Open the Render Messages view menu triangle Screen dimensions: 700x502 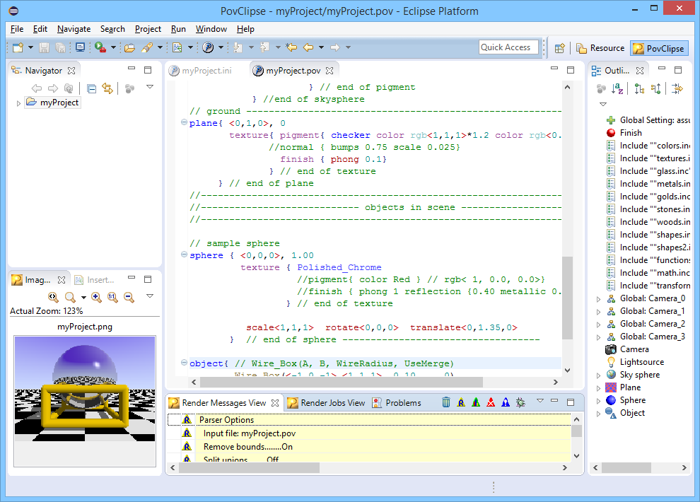click(x=539, y=401)
